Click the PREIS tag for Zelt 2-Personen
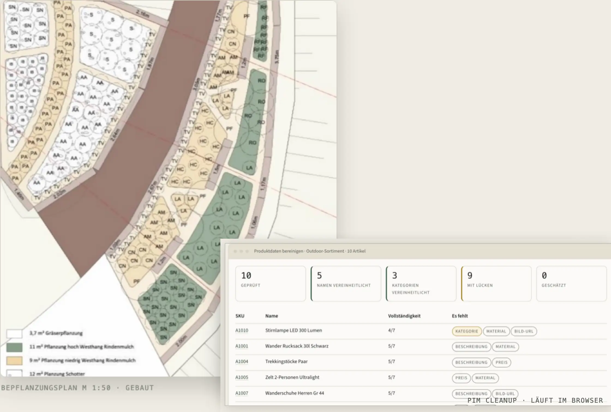611x412 pixels. point(461,378)
